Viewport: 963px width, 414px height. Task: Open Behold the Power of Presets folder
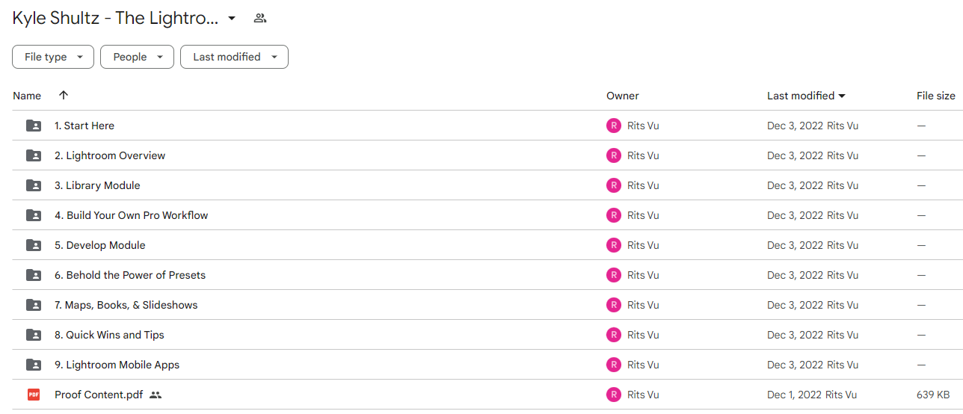click(130, 275)
